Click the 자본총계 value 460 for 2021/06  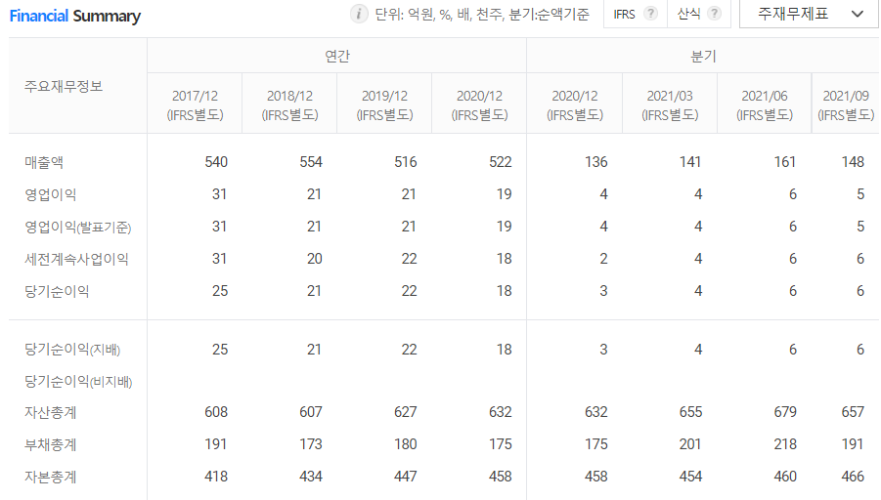coord(785,477)
